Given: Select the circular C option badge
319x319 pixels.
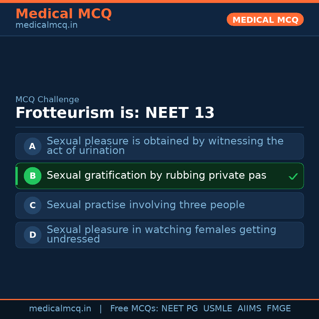Looking at the screenshot, I should pyautogui.click(x=32, y=205).
